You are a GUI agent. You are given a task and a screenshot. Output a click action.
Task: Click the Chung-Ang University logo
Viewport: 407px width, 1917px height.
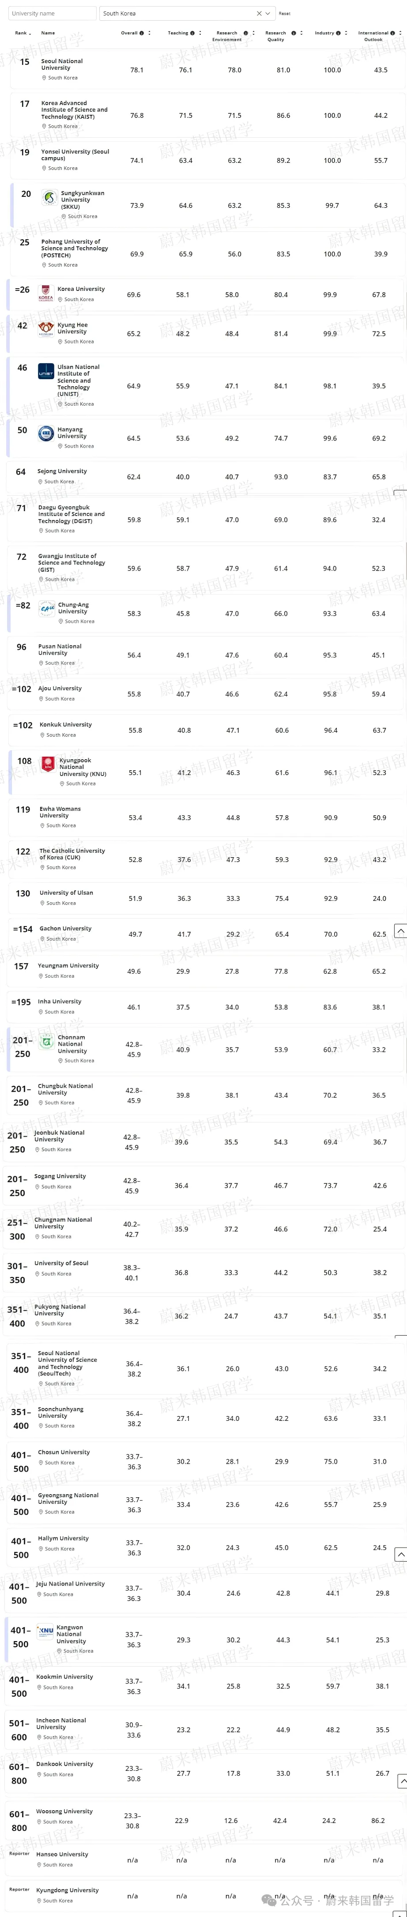[x=47, y=608]
